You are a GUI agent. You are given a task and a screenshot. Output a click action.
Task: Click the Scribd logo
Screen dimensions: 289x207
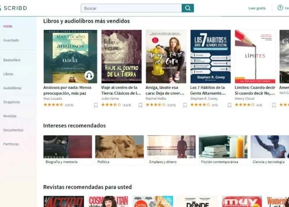click(x=13, y=8)
